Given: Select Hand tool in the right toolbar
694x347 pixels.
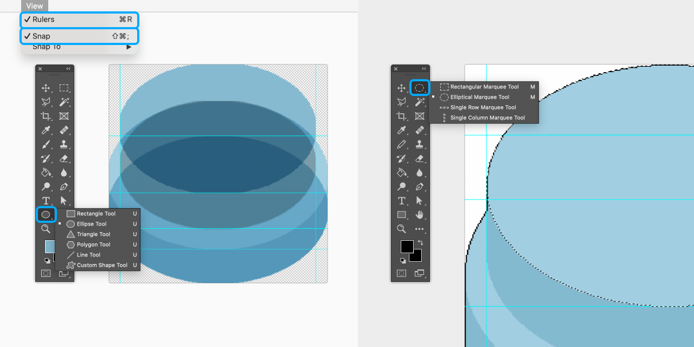Looking at the screenshot, I should click(420, 215).
